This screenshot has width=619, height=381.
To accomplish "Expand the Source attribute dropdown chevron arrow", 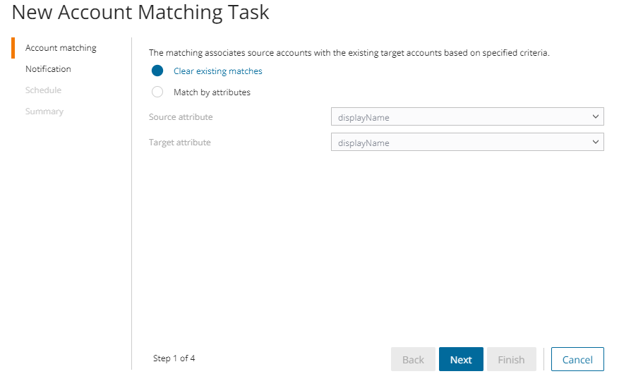I will (x=596, y=117).
